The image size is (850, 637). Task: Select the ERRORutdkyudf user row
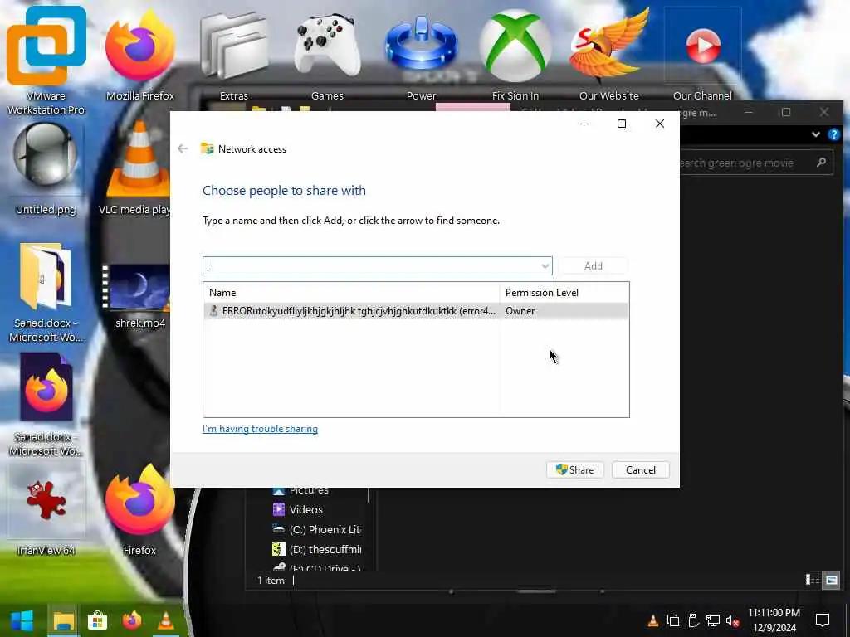pos(416,311)
